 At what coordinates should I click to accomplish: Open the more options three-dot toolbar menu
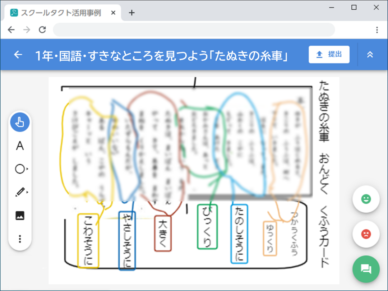pyautogui.click(x=20, y=239)
